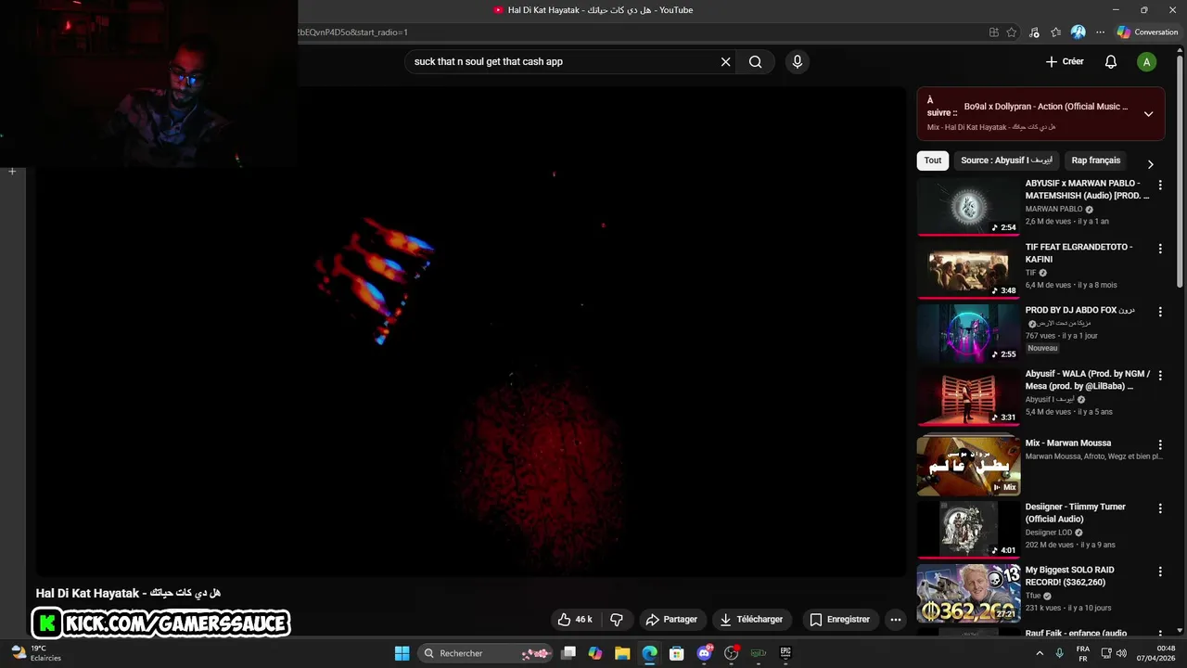Dislike the video with thumbs down
This screenshot has height=668, width=1187.
617,620
